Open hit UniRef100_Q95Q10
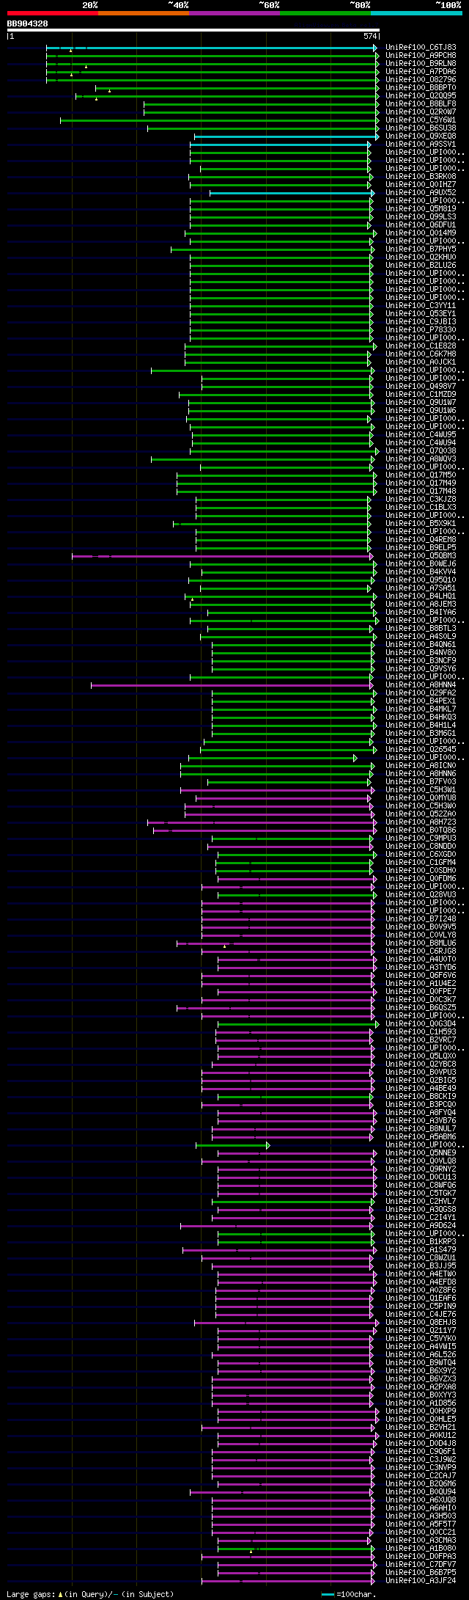Image resolution: width=469 pixels, height=1600 pixels. (421, 580)
